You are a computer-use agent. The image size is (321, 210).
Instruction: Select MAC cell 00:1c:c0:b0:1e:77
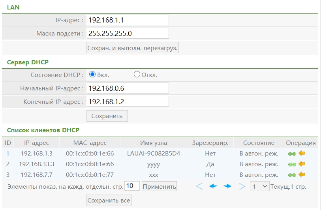(x=90, y=174)
